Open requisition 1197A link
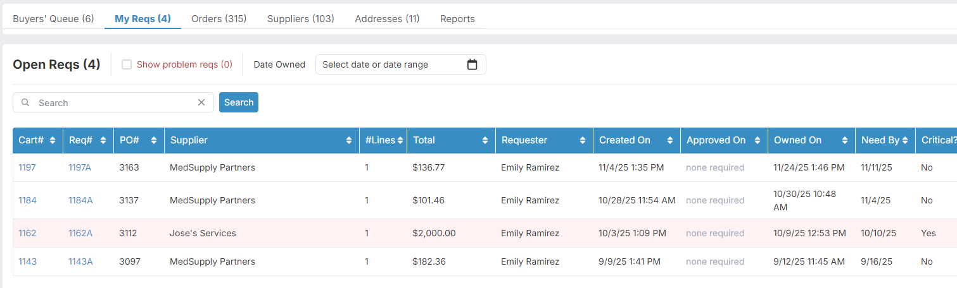The height and width of the screenshot is (288, 957). [80, 167]
